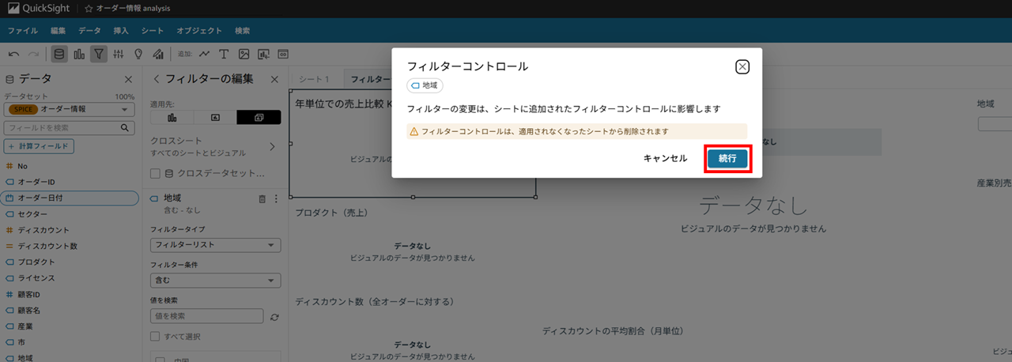Click the magnifier icon in field search

coord(125,127)
